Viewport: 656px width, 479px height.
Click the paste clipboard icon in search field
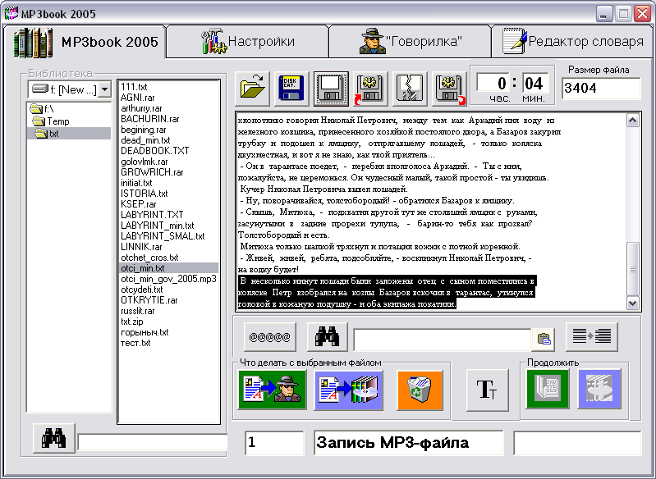tap(544, 339)
